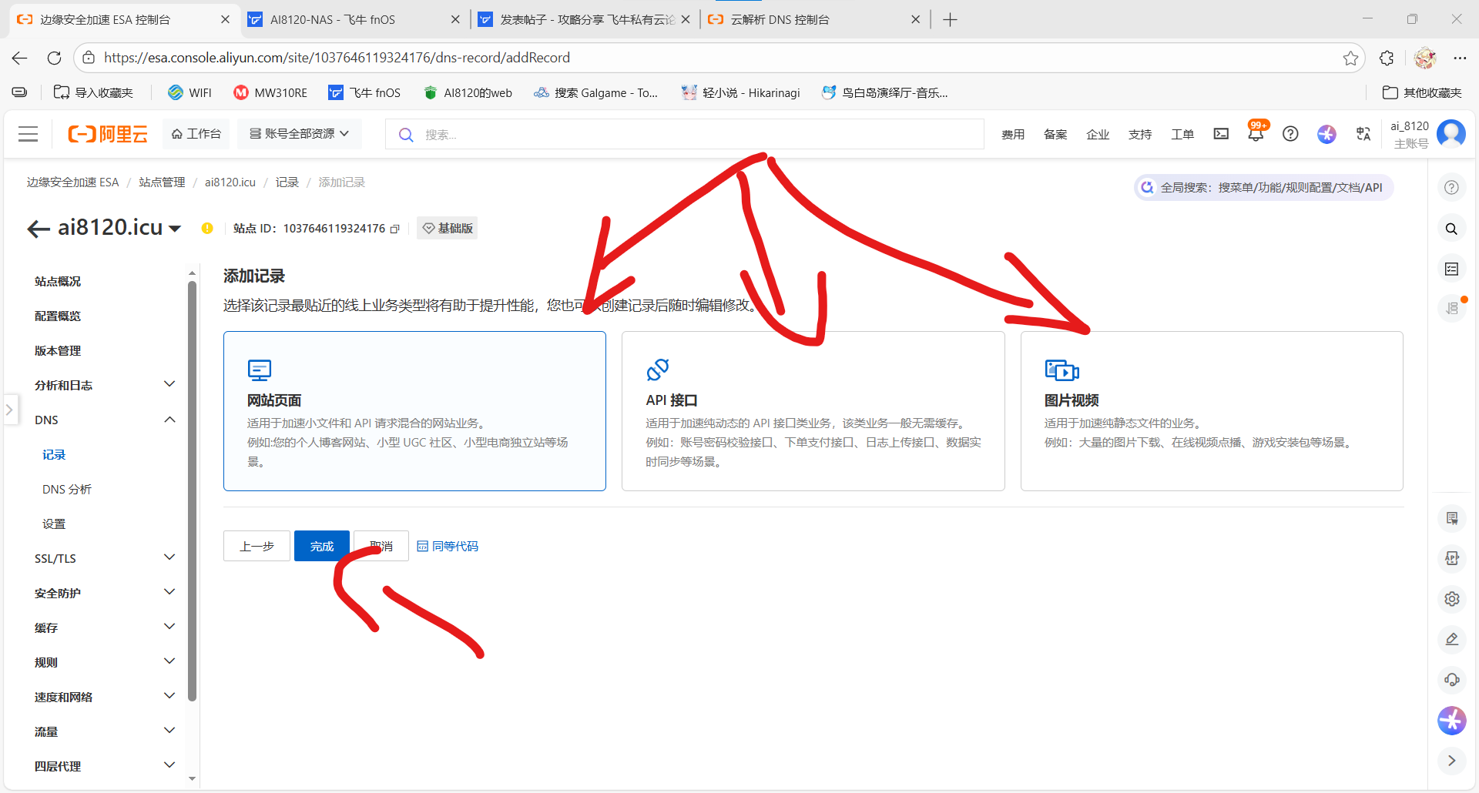Go back using the arrow beside ai8120.icu
Screen dimensions: 1479x793
point(39,228)
